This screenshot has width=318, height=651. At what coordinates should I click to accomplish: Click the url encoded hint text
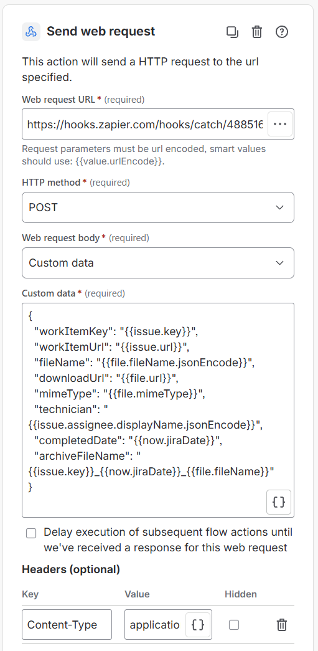click(x=144, y=155)
